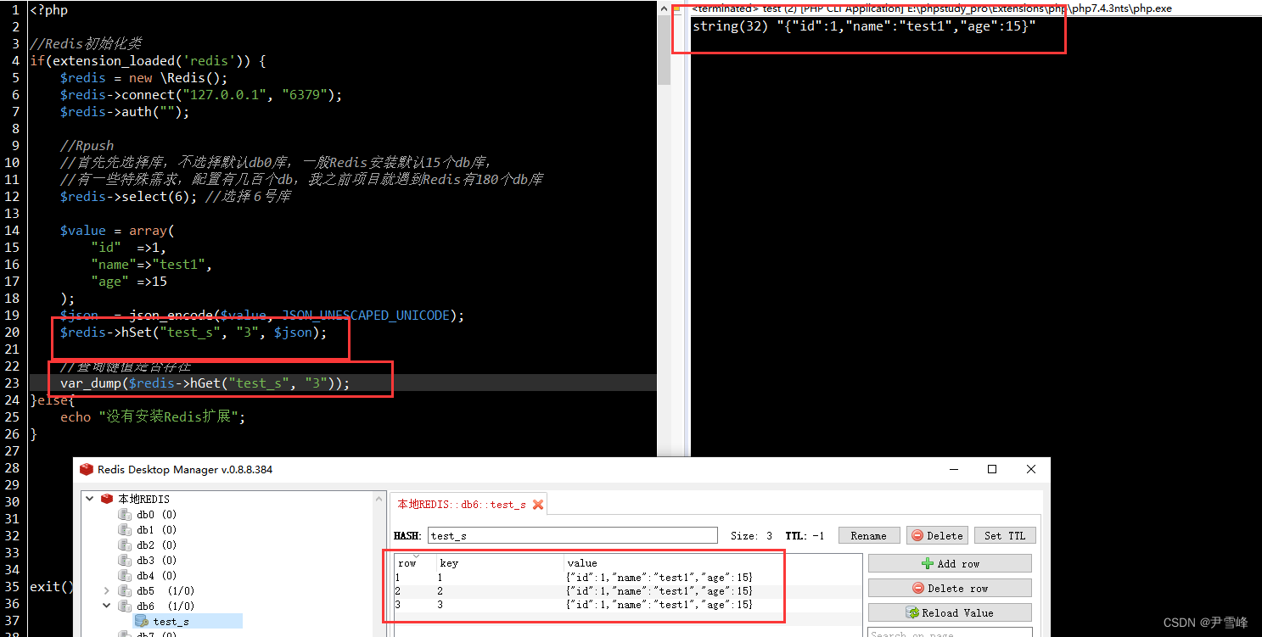
Task: Maximize the Redis Desktop Manager window
Action: point(991,469)
